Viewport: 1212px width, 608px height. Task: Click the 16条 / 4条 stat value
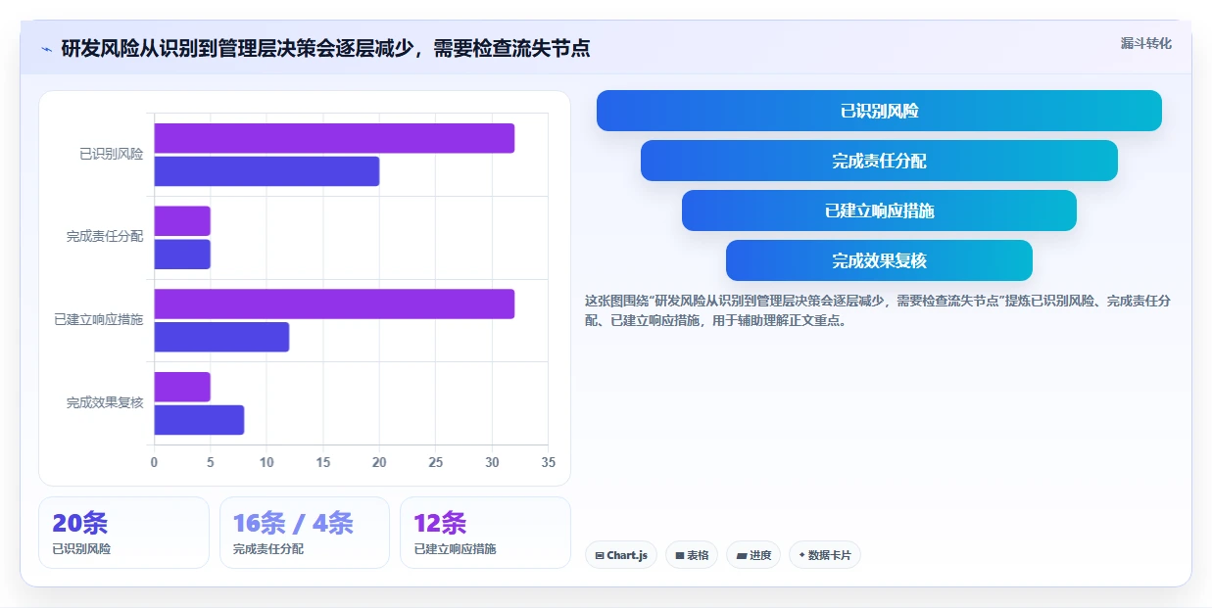[x=293, y=524]
